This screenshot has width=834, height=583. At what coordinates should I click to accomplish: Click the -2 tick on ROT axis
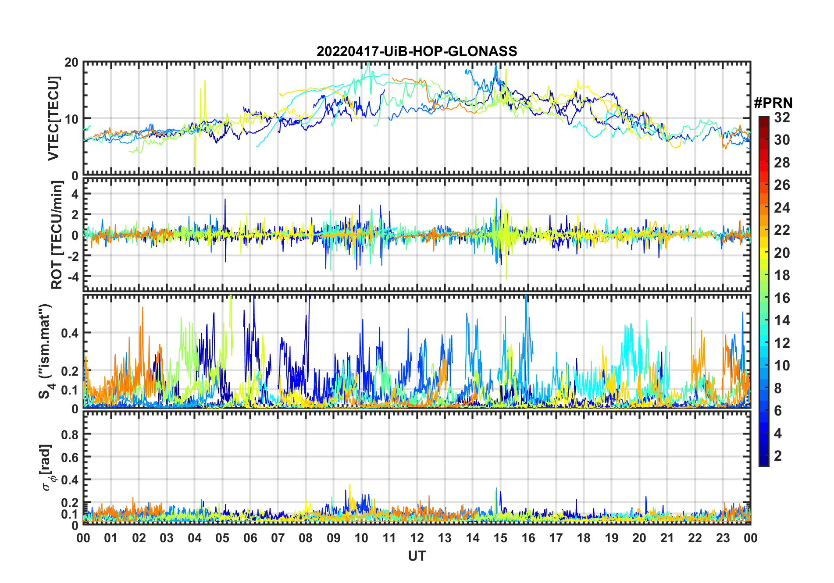(x=73, y=256)
